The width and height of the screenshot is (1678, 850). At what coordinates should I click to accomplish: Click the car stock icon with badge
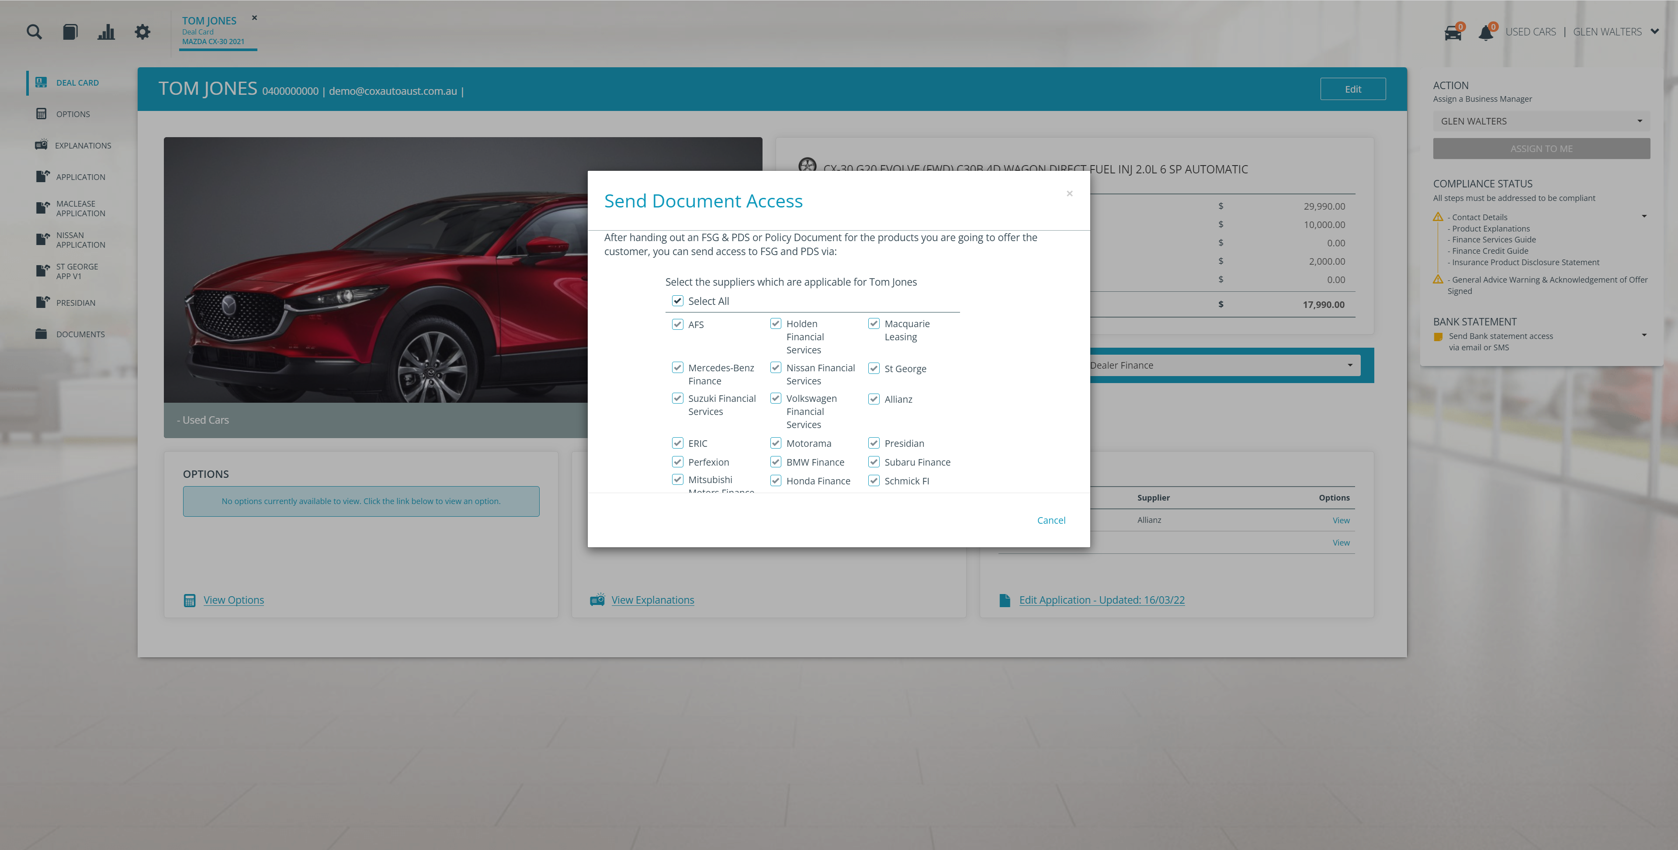click(1453, 32)
